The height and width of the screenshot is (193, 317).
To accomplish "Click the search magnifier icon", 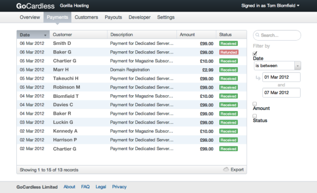I will tap(257, 35).
